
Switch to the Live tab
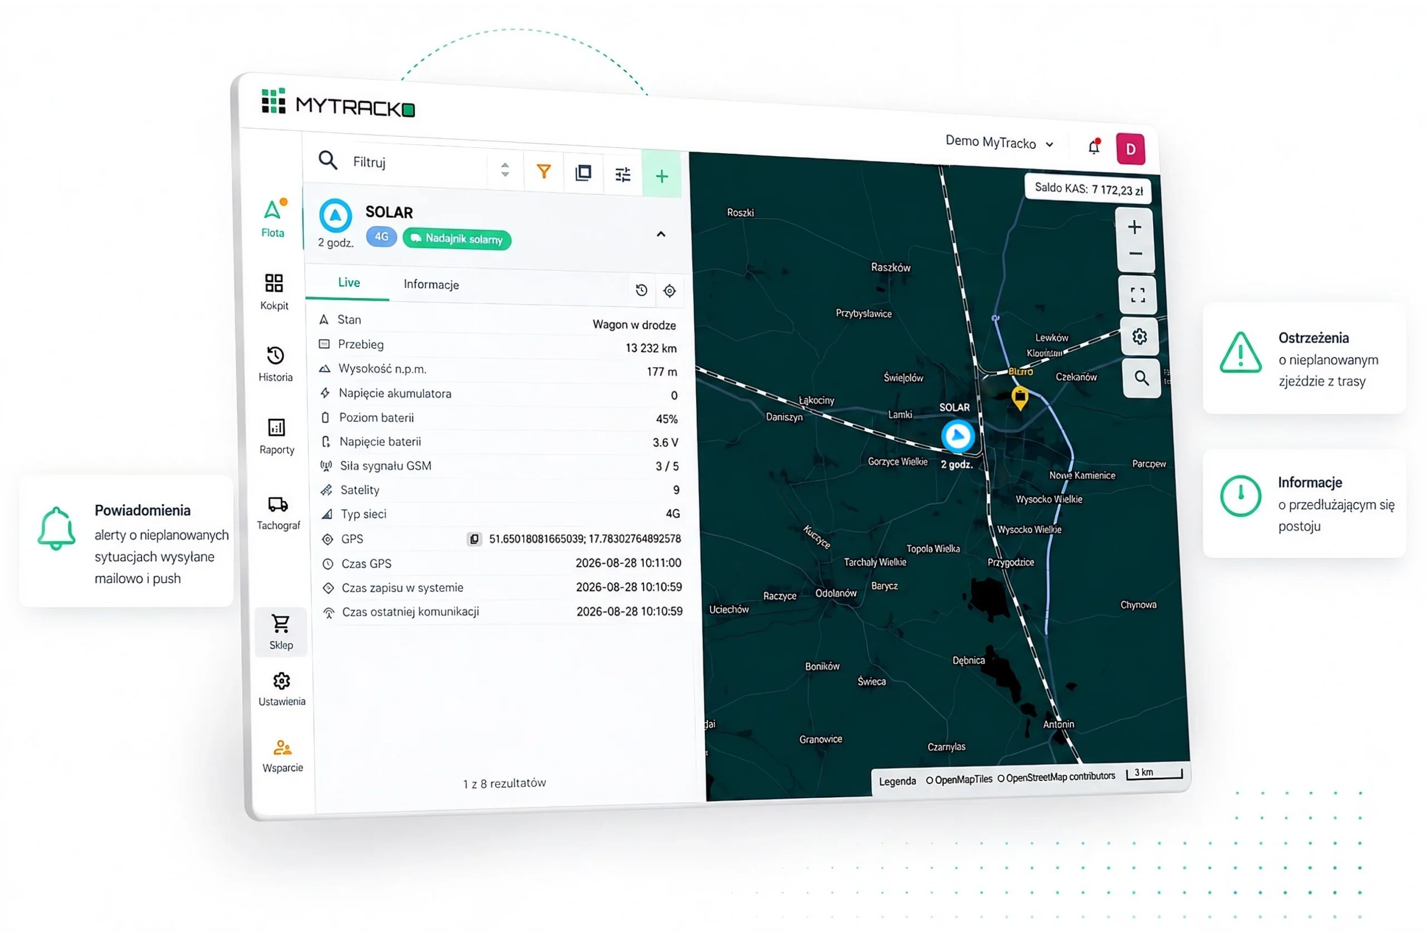349,282
